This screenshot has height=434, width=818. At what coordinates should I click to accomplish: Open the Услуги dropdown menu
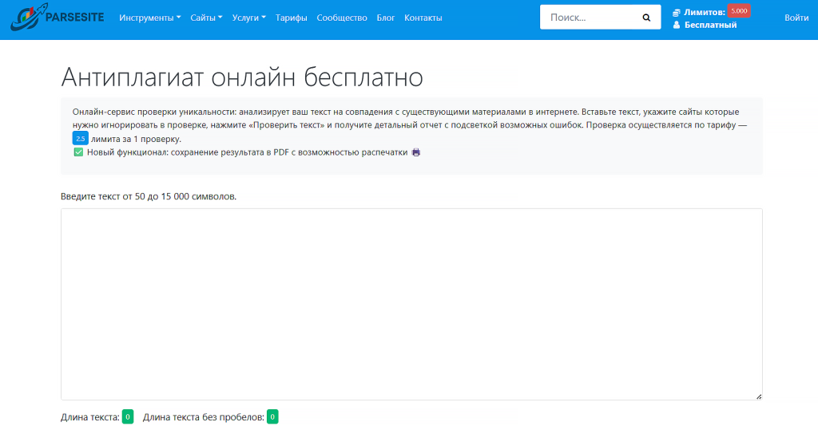pos(249,18)
